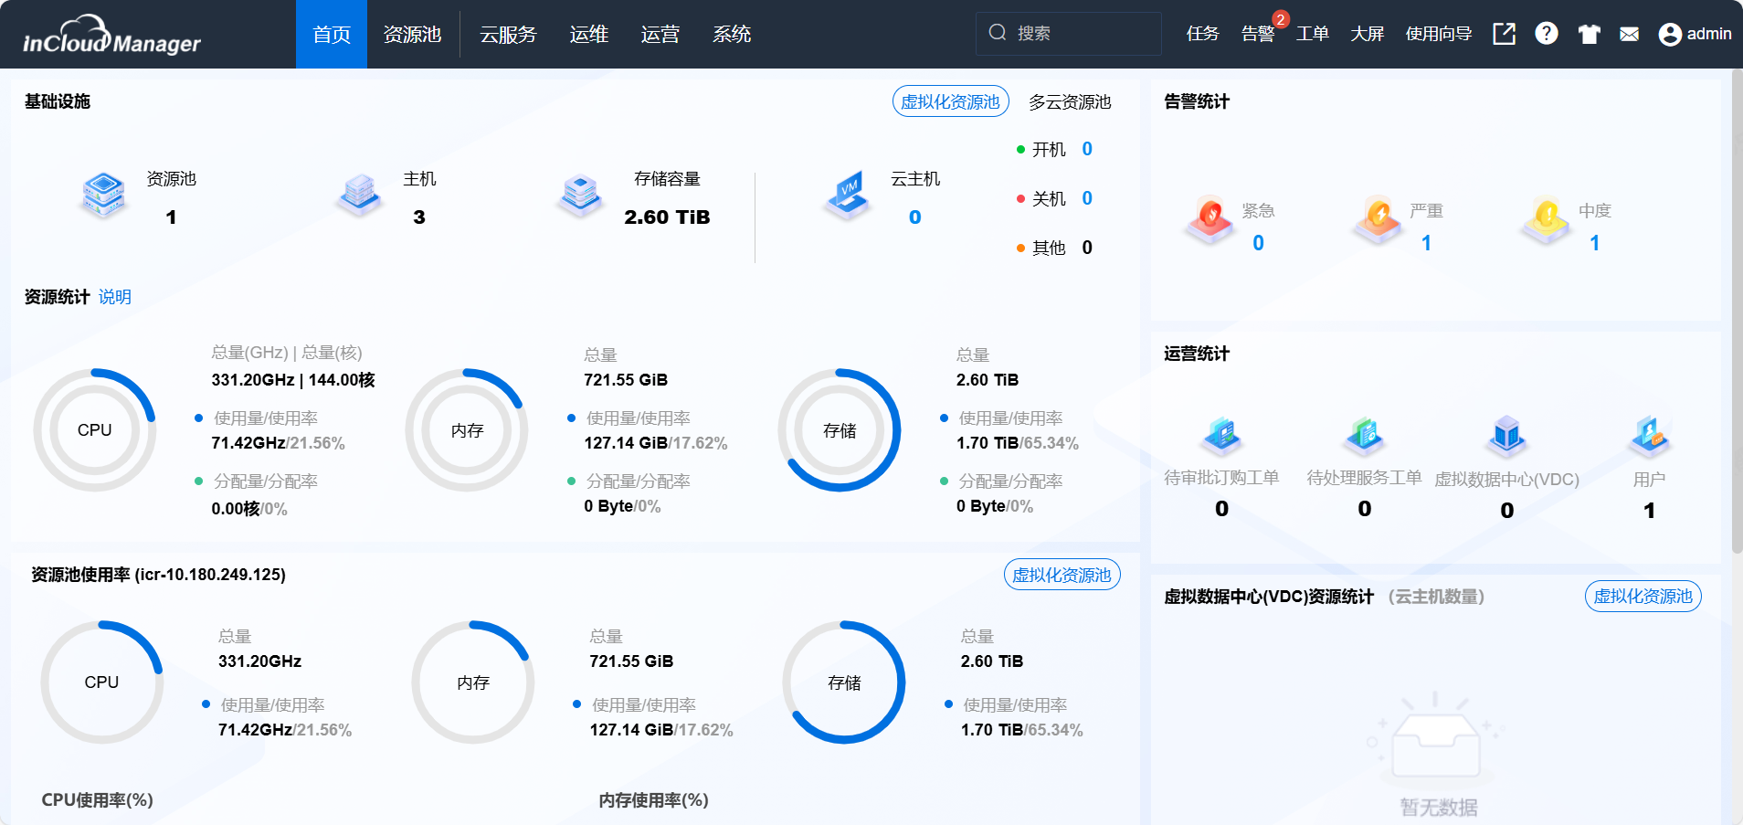This screenshot has height=825, width=1743.
Task: Click the help question mark icon
Action: click(1546, 34)
